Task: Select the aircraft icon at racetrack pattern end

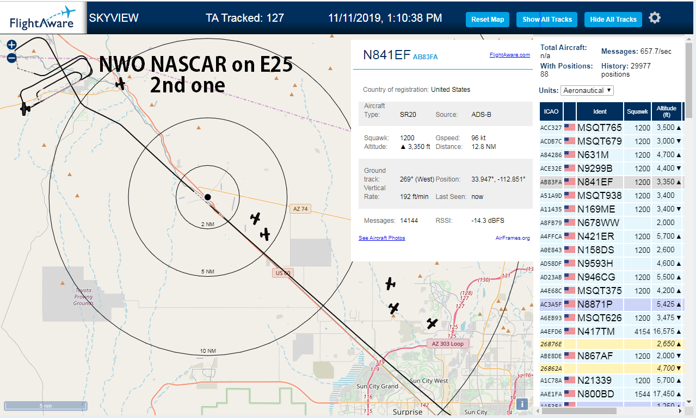Action: 25,109
